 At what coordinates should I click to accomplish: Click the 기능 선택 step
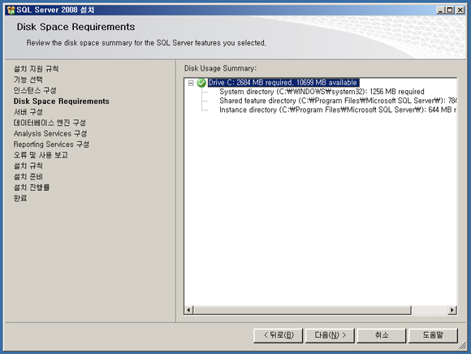point(28,80)
